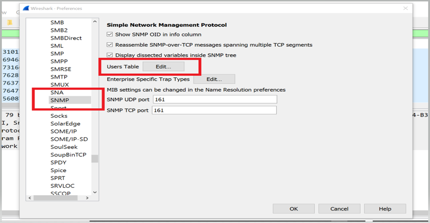This screenshot has width=430, height=223.
Task: Close the Wireshark Preferences dialog
Action: 406,8
